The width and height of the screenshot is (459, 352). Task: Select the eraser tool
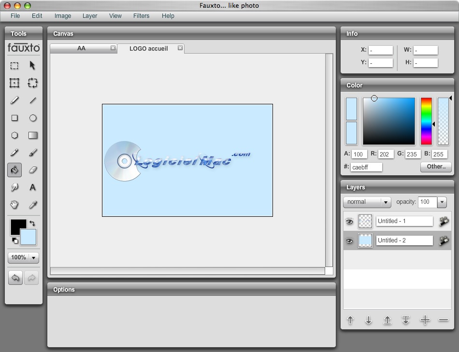point(33,170)
